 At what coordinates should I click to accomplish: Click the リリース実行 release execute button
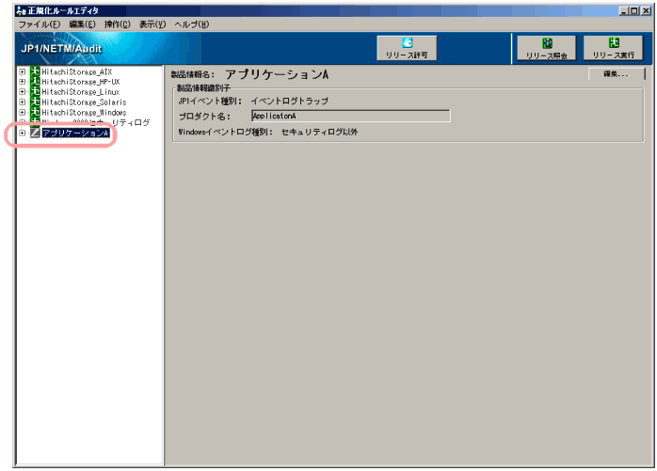[613, 48]
